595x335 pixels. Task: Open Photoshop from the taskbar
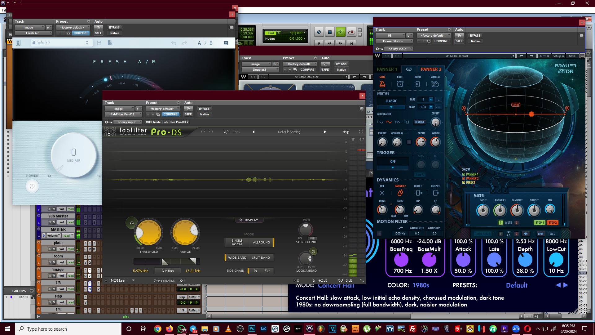(x=252, y=329)
